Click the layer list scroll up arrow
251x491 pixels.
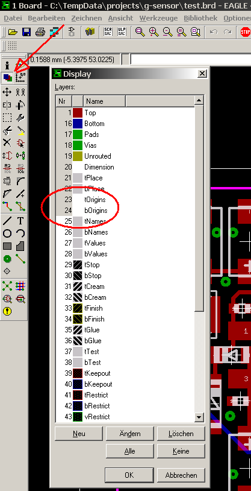coord(199,101)
